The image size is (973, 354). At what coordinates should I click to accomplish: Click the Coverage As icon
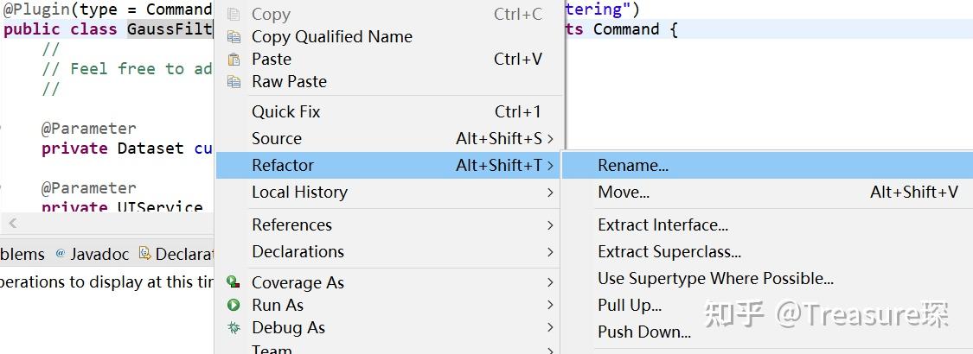pyautogui.click(x=234, y=282)
